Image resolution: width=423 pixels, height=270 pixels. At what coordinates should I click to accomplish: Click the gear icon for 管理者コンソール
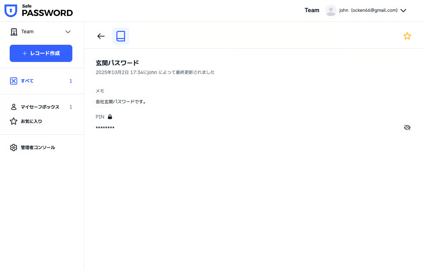pos(14,148)
